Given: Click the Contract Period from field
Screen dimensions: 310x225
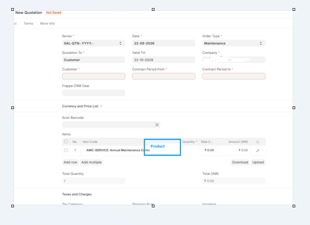Looking at the screenshot, I should pyautogui.click(x=164, y=76).
